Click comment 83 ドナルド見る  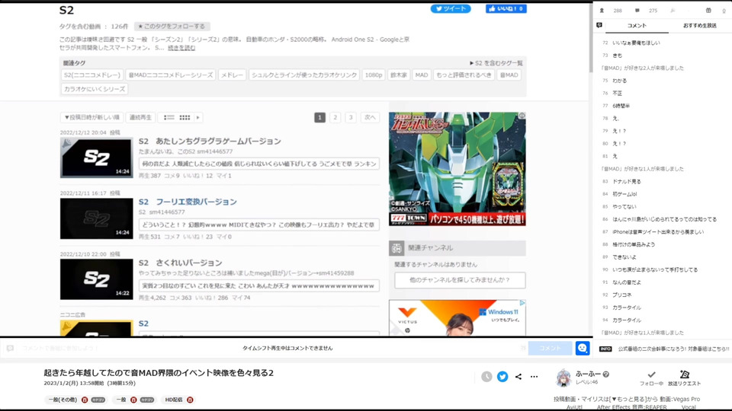click(626, 181)
